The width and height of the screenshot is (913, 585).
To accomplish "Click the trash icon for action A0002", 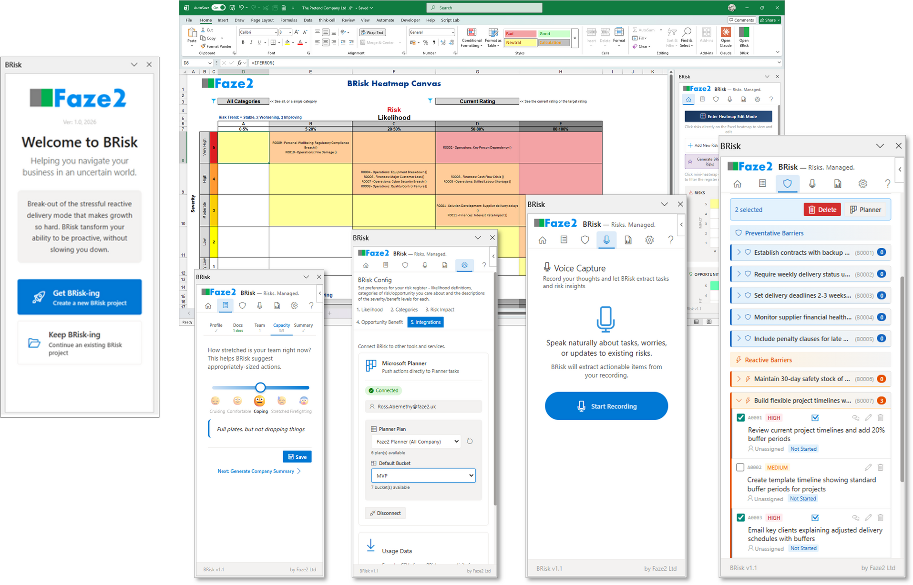I will coord(880,467).
